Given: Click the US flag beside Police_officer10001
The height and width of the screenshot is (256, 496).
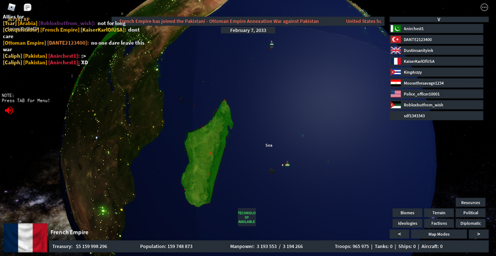Looking at the screenshot, I should point(395,94).
